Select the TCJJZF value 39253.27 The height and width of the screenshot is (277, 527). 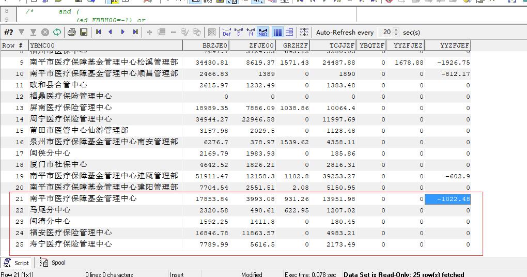pyautogui.click(x=339, y=176)
